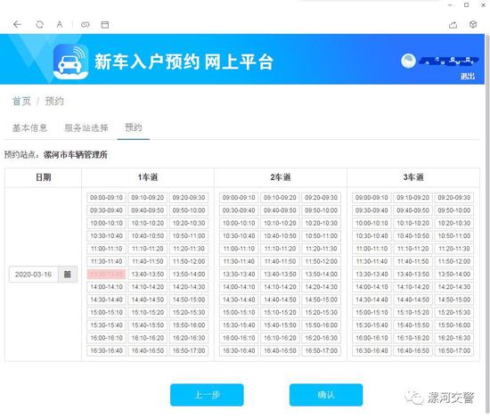Minimize the browser window
This screenshot has height=419, width=490.
tap(450, 5)
